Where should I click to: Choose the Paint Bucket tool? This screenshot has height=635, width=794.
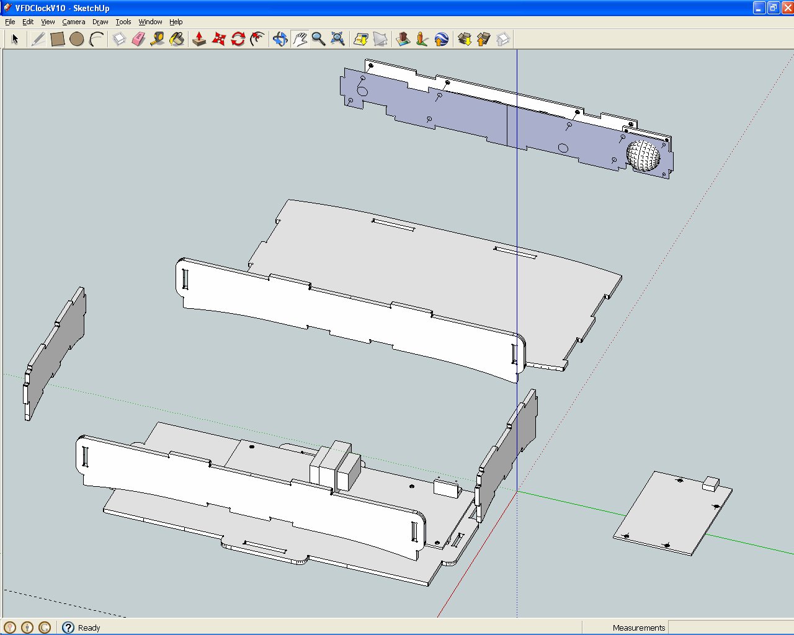pos(177,39)
